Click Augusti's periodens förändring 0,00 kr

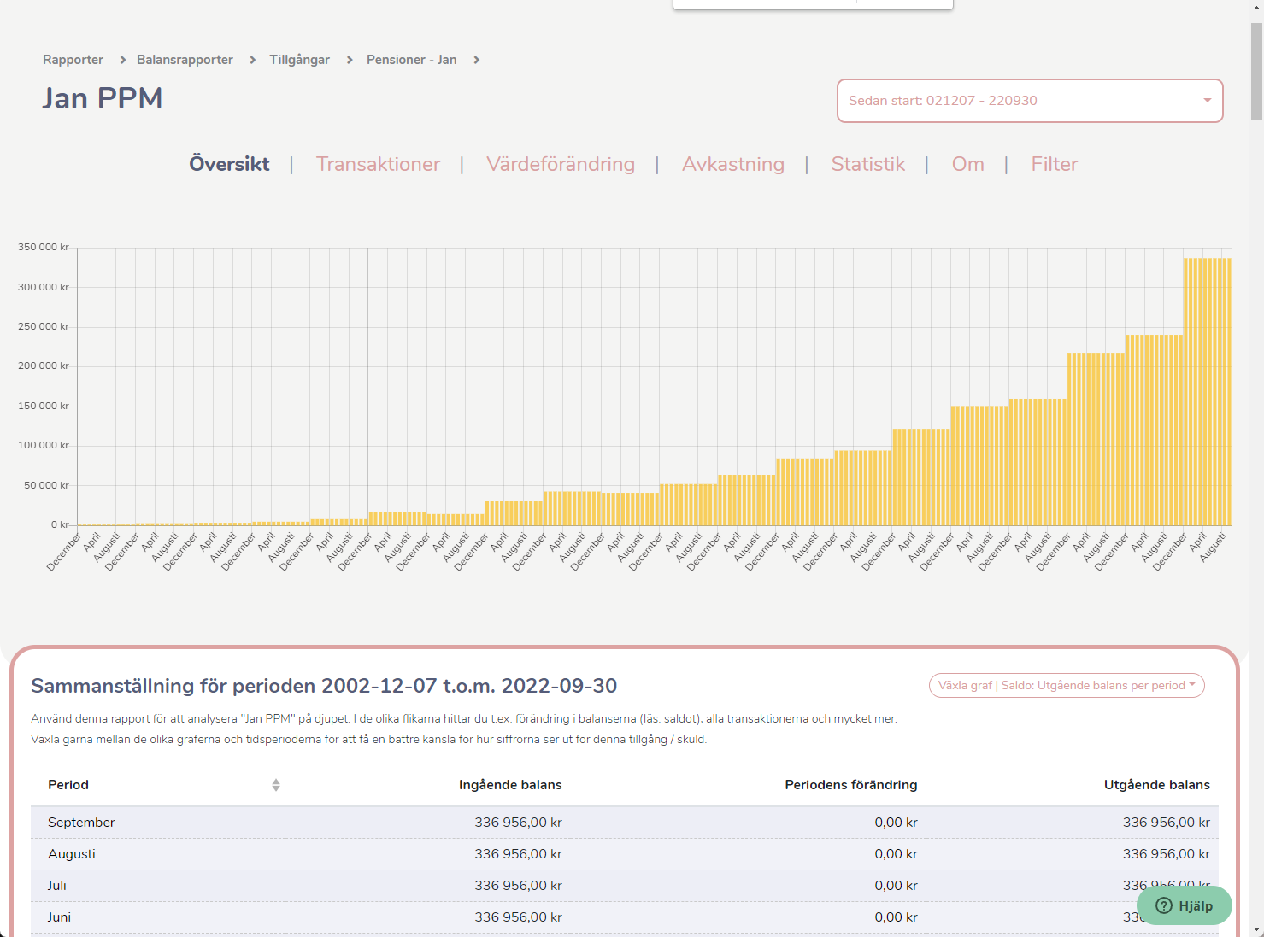(896, 854)
